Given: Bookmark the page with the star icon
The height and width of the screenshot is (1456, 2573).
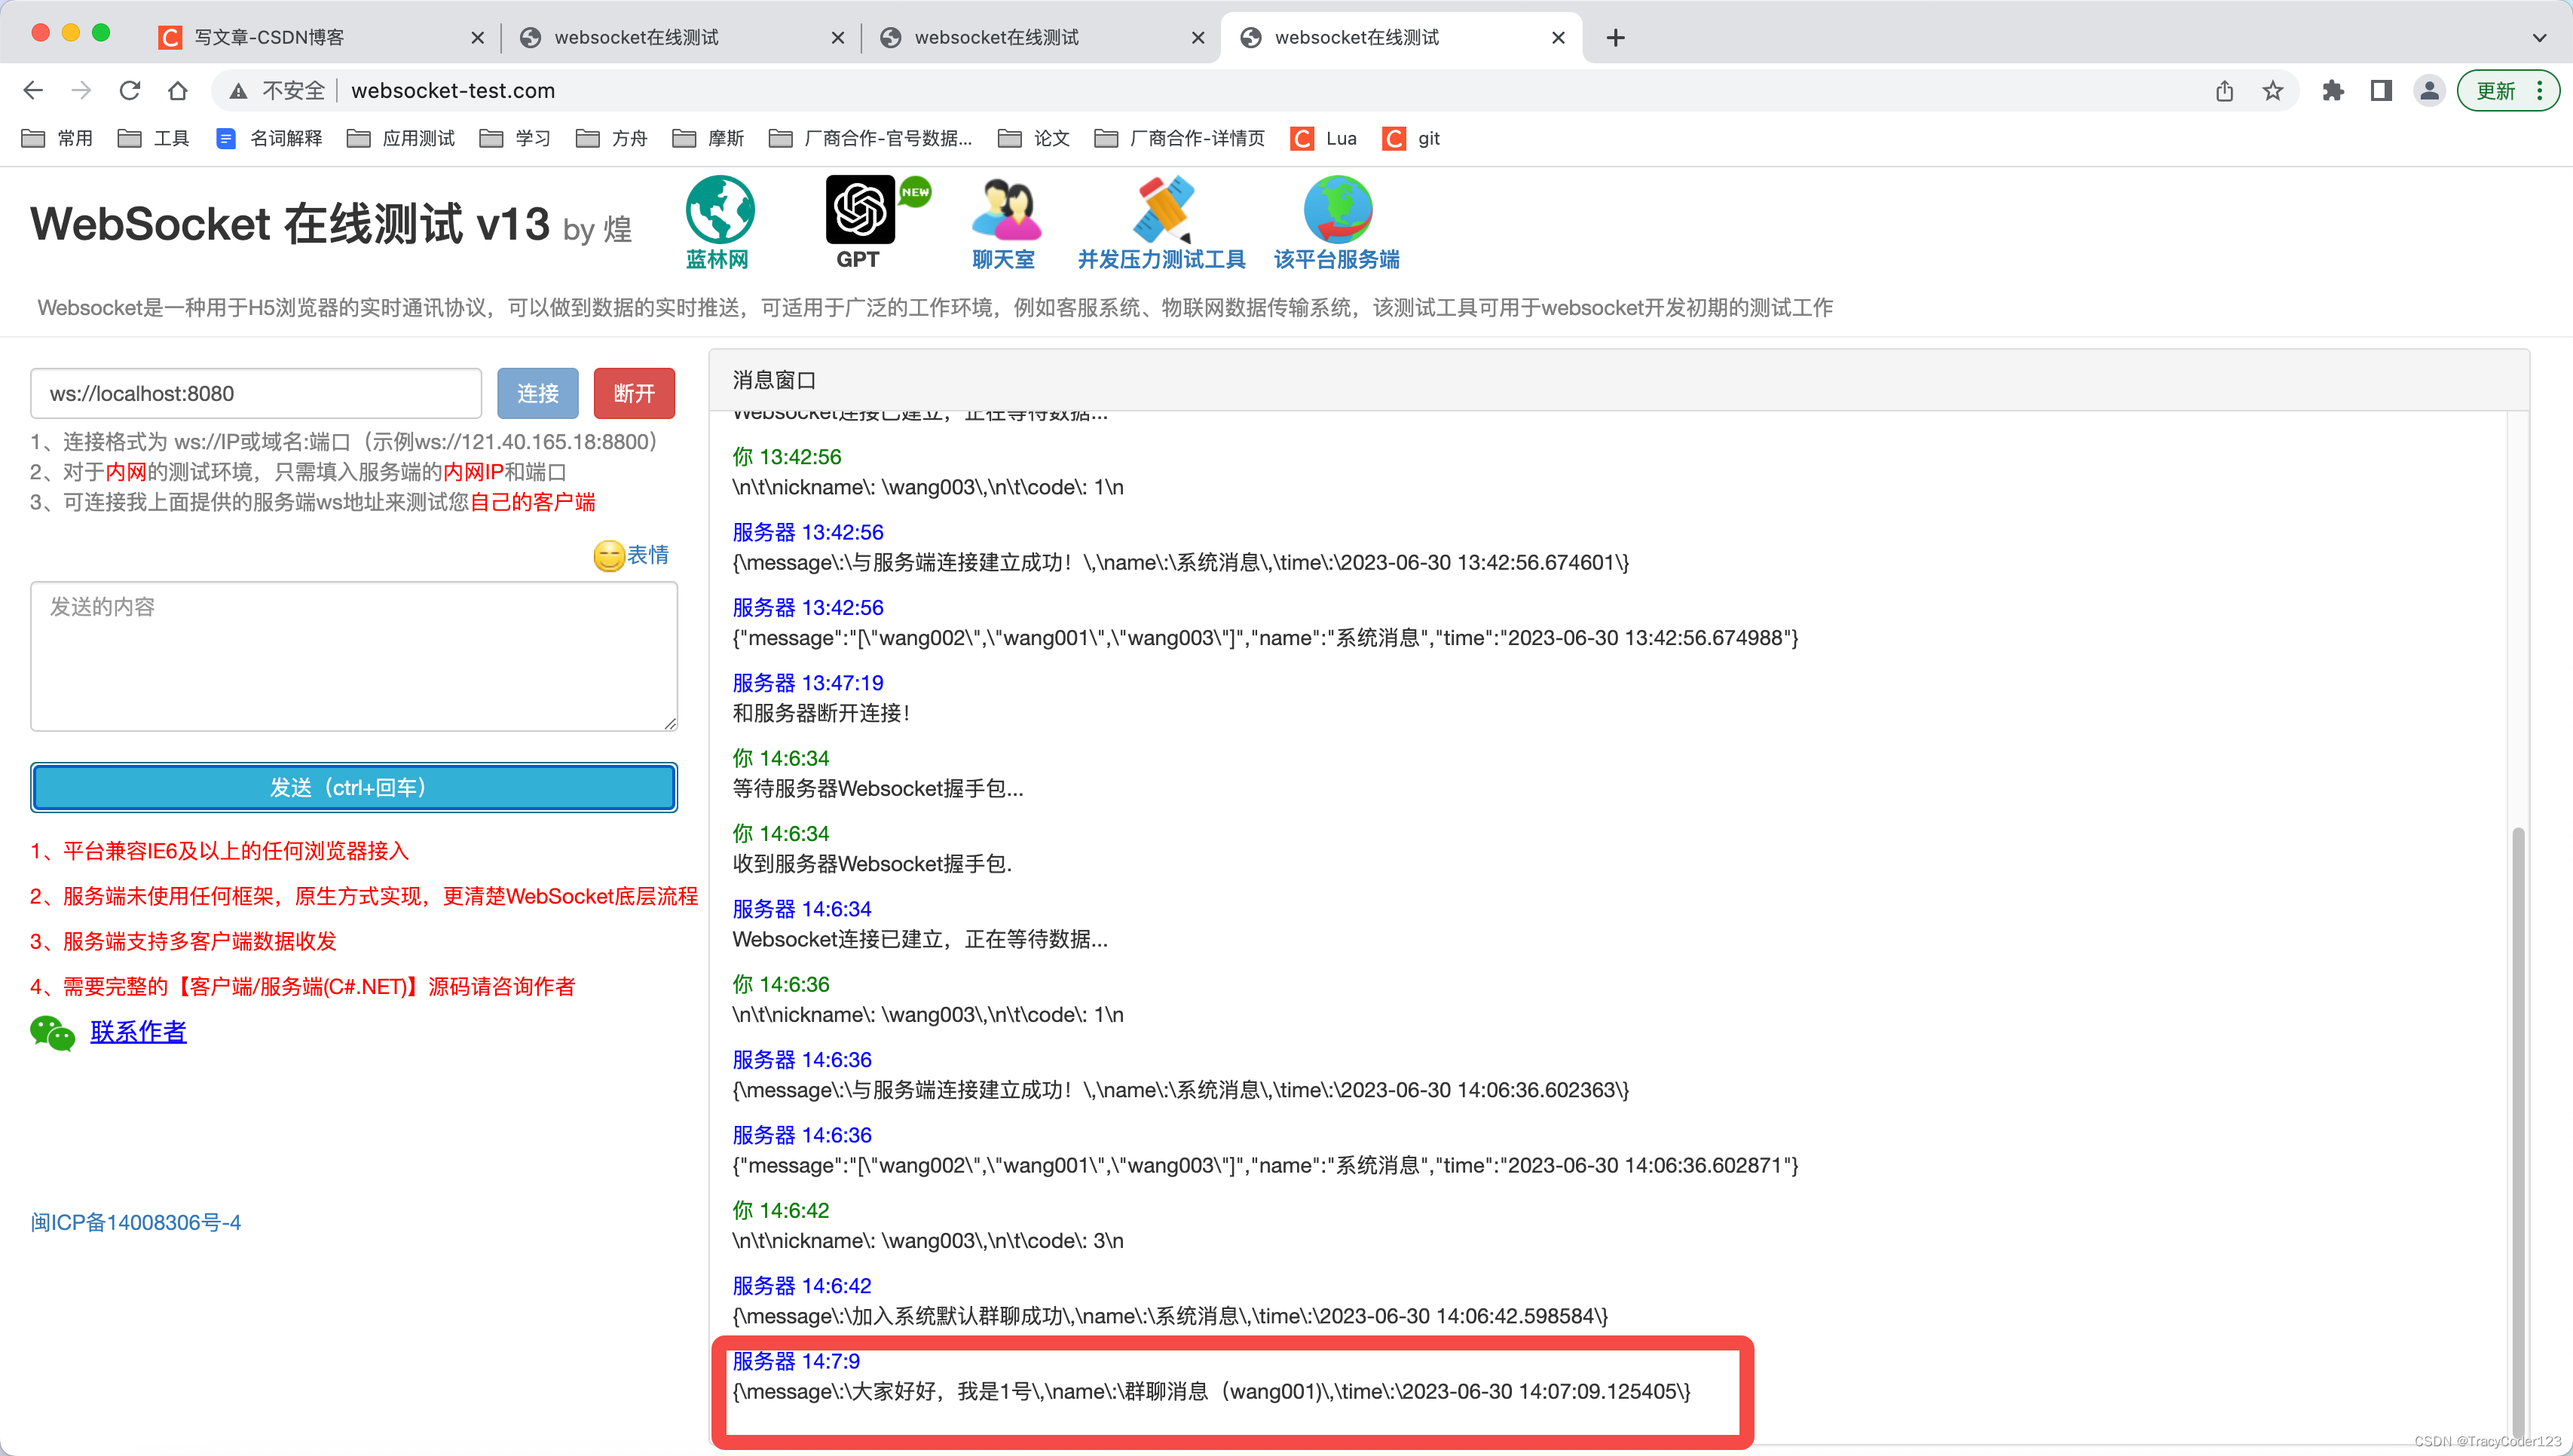Looking at the screenshot, I should click(2273, 90).
